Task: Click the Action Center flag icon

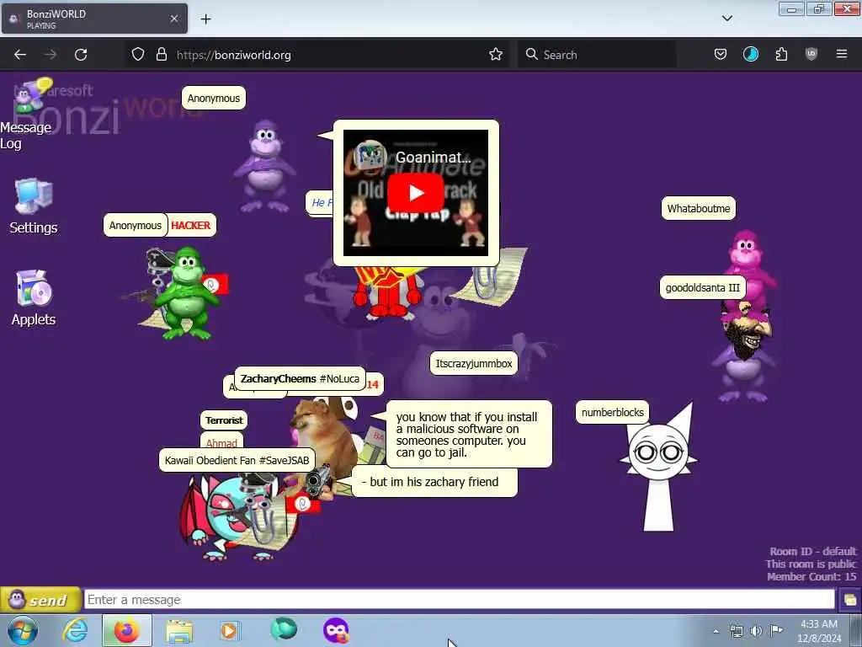Action: tap(776, 630)
